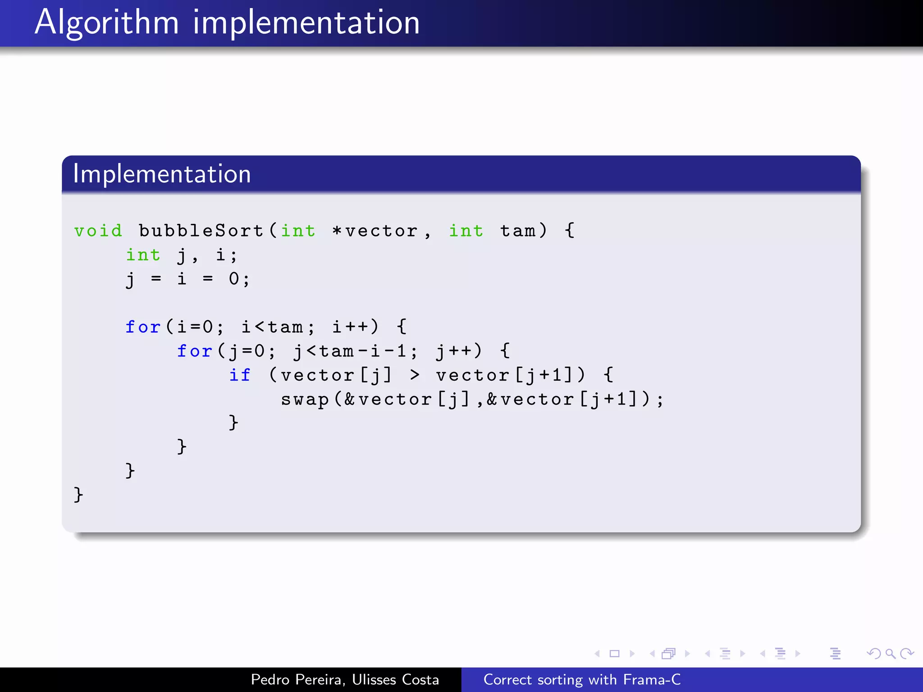Image resolution: width=923 pixels, height=692 pixels.
Task: Click the go forward curved arrow icon
Action: (x=907, y=653)
